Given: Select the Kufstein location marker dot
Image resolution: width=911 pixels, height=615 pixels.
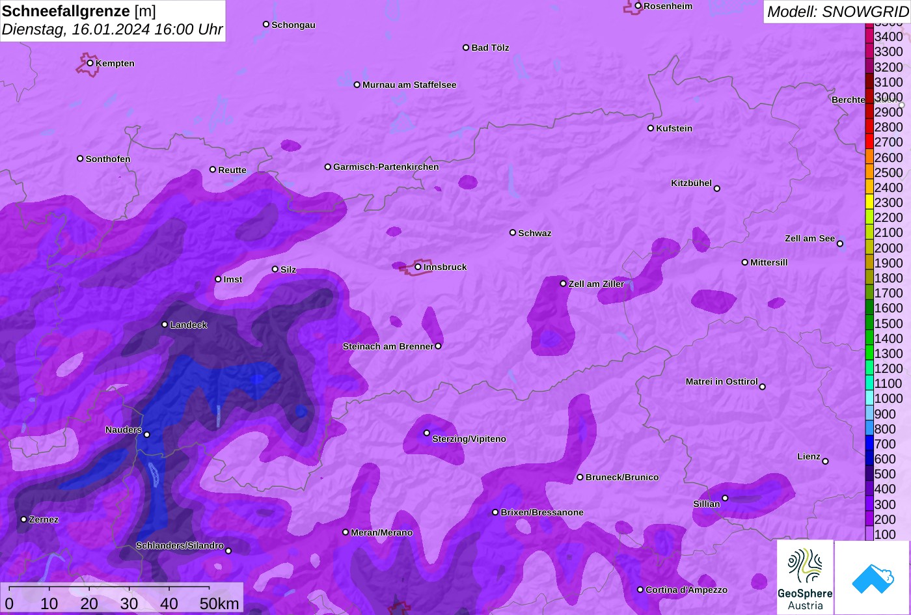Looking at the screenshot, I should click(651, 128).
